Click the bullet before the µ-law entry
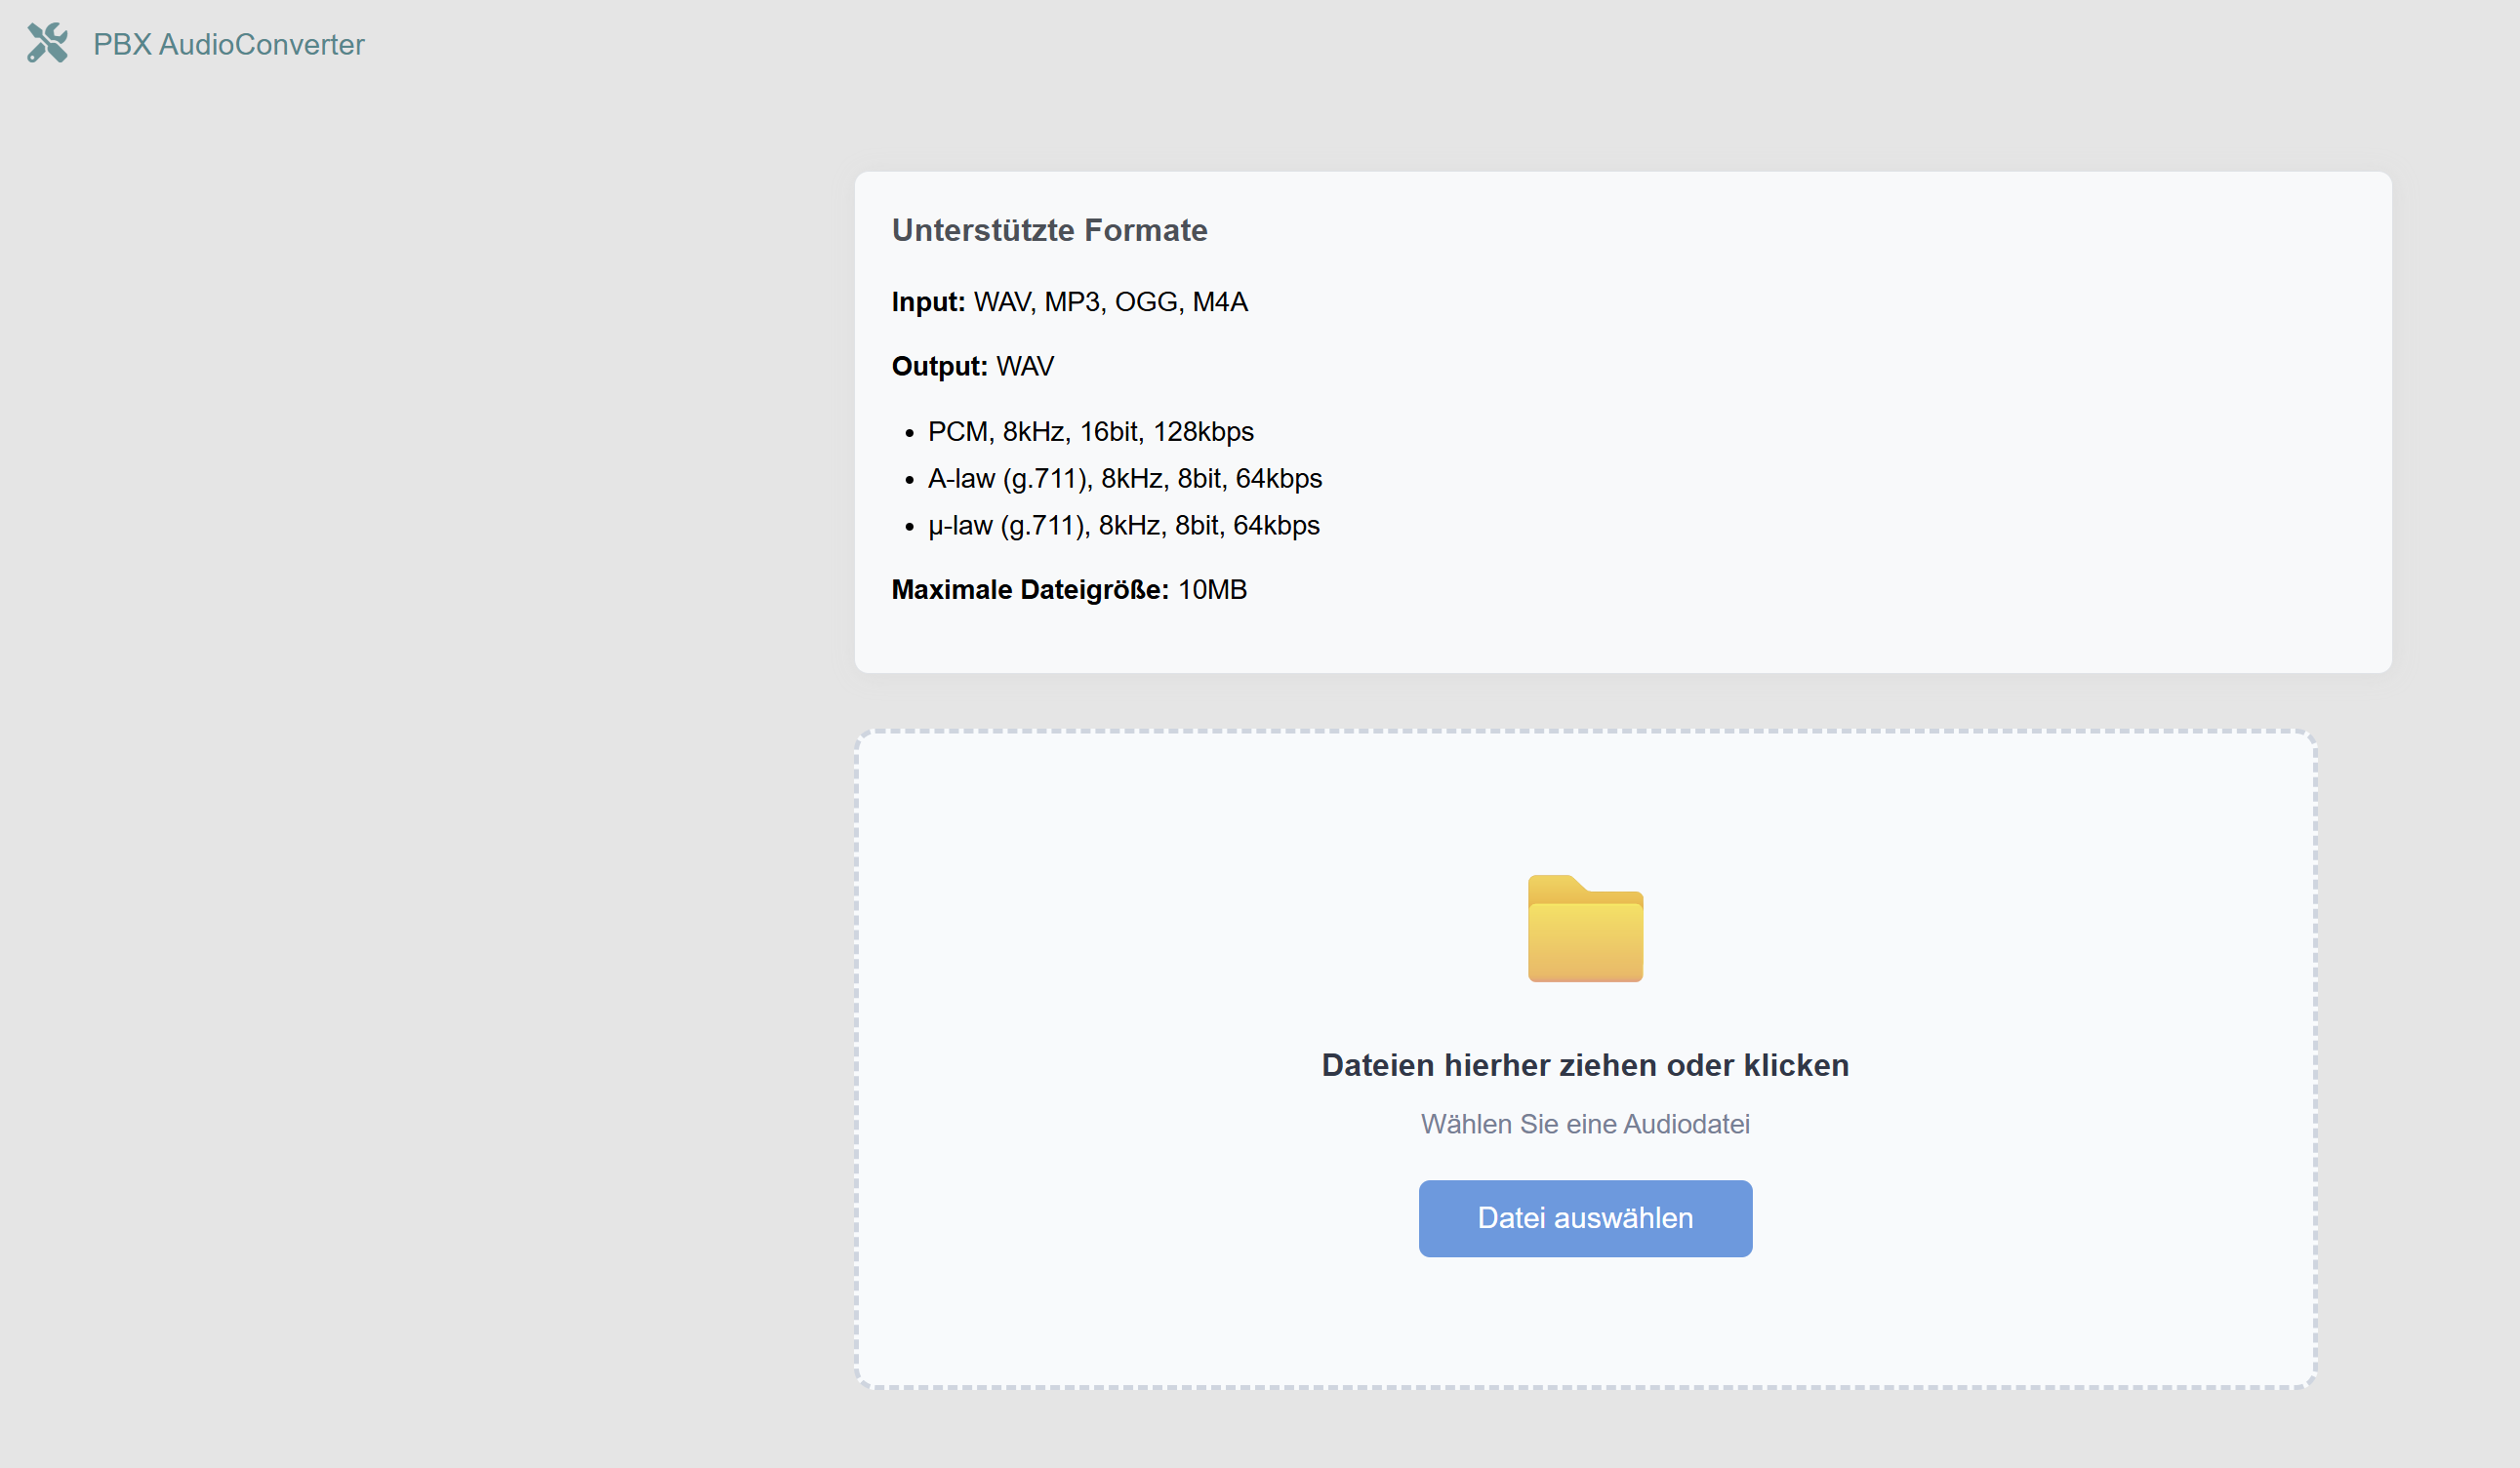Screen dimensions: 2520x1468 (909, 528)
